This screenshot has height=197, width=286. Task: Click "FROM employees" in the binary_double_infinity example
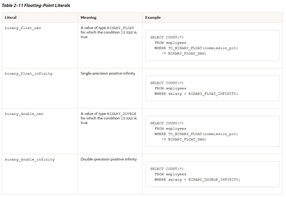[170, 174]
